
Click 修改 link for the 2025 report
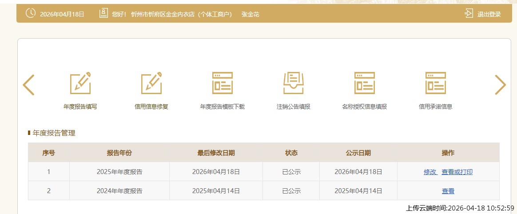coord(430,172)
